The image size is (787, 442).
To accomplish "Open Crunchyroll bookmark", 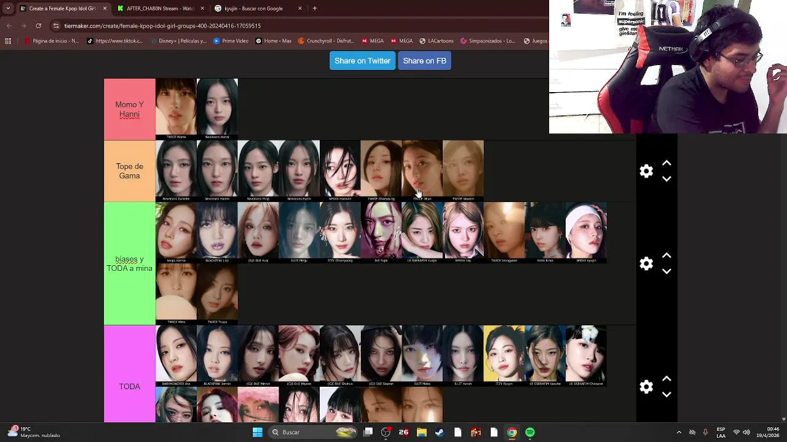I will pos(326,41).
